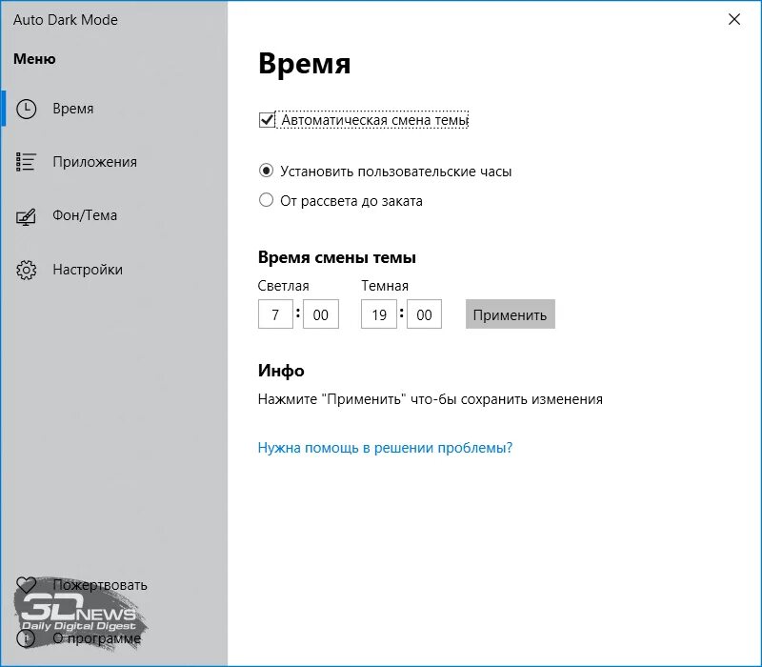
Task: Open the Время menu item
Action: tap(114, 109)
